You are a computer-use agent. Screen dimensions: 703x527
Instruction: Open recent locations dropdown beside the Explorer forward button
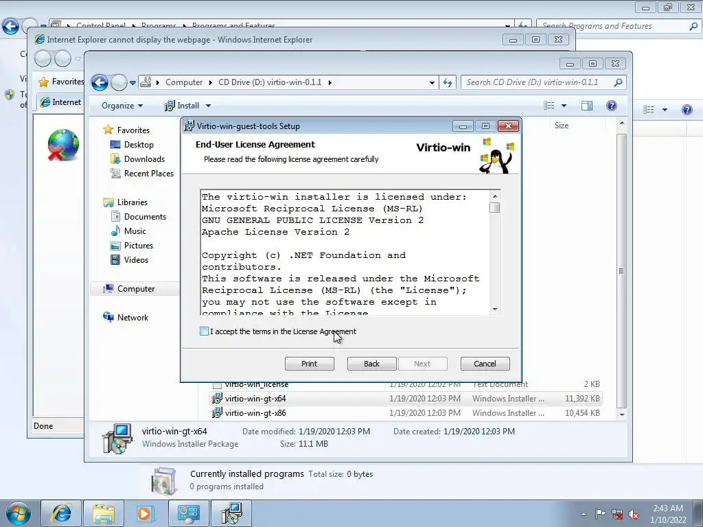click(x=132, y=83)
